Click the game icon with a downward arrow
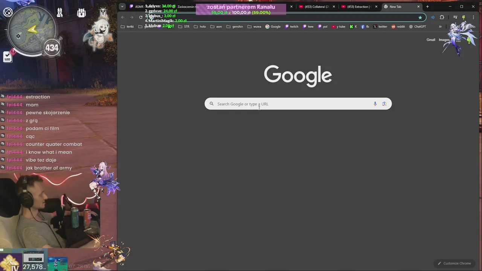This screenshot has width=482, height=271. 81,13
